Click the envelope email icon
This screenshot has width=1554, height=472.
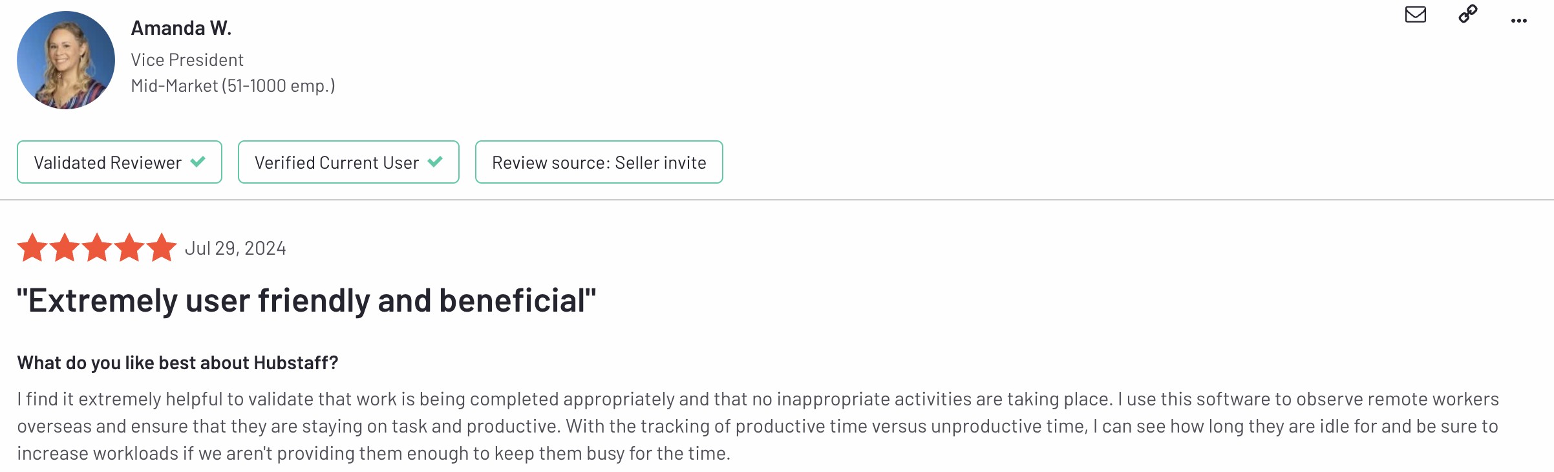pos(1415,14)
